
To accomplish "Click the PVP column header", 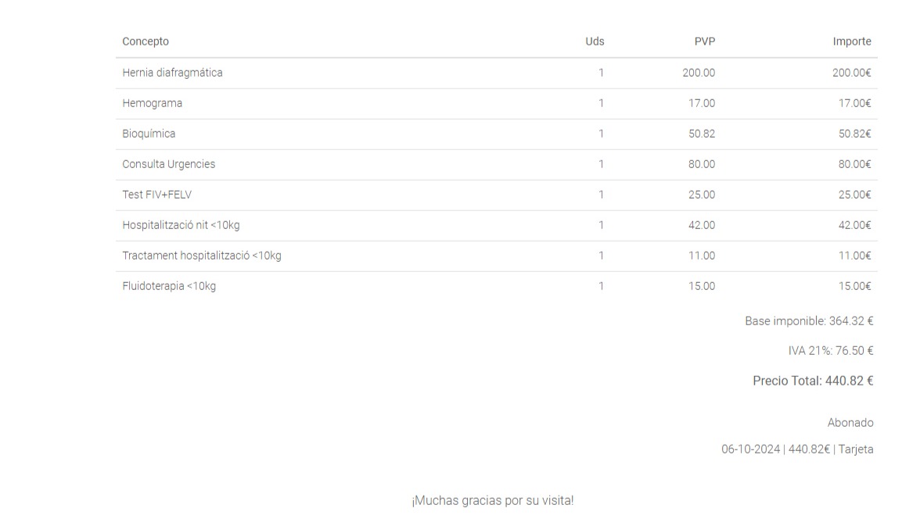I will pos(705,41).
